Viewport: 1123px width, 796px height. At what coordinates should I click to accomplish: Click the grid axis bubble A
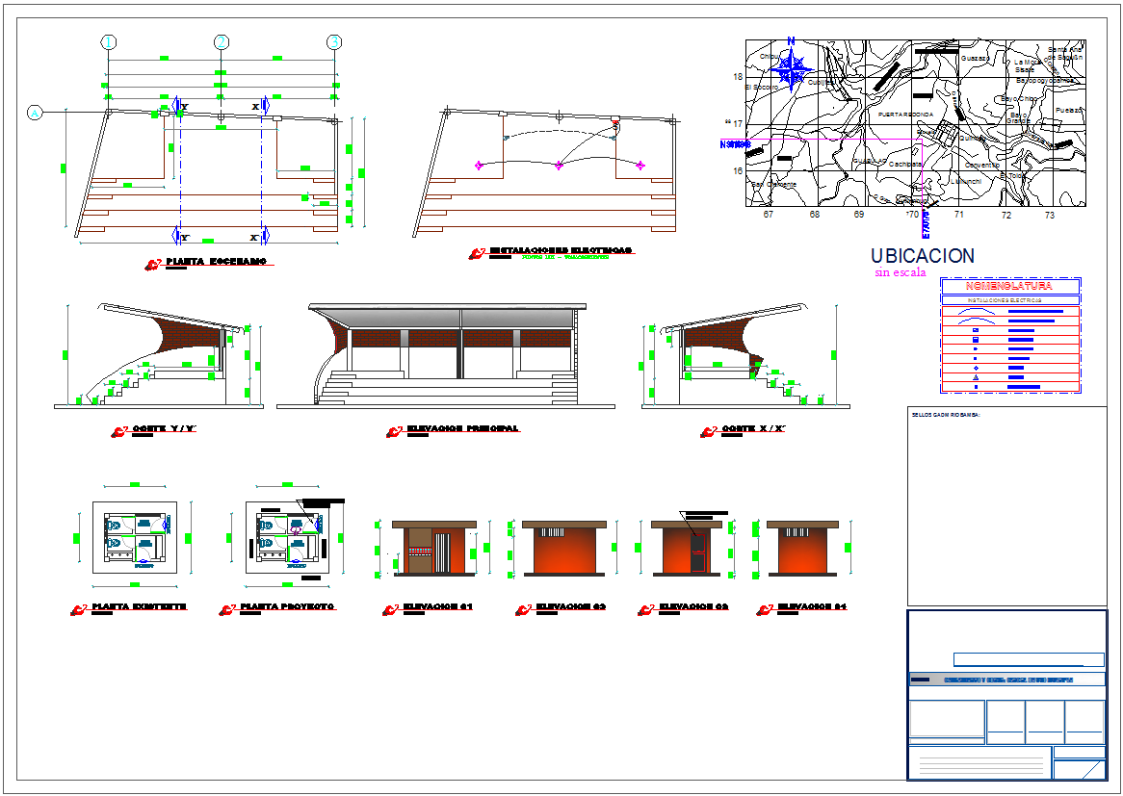[x=35, y=113]
